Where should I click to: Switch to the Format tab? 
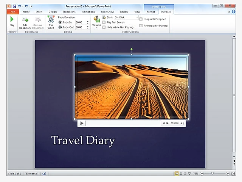click(150, 12)
